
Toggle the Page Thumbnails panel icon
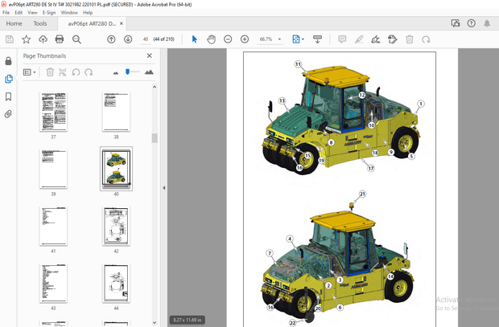8,79
